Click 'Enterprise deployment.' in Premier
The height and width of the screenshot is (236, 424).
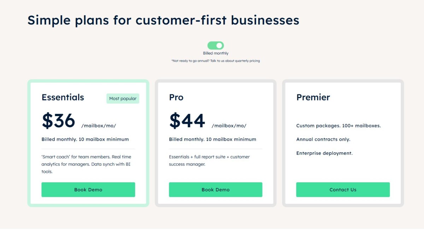324,153
